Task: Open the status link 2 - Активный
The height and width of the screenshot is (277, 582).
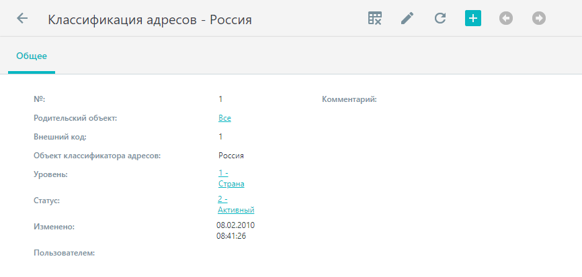Action: tap(236, 205)
